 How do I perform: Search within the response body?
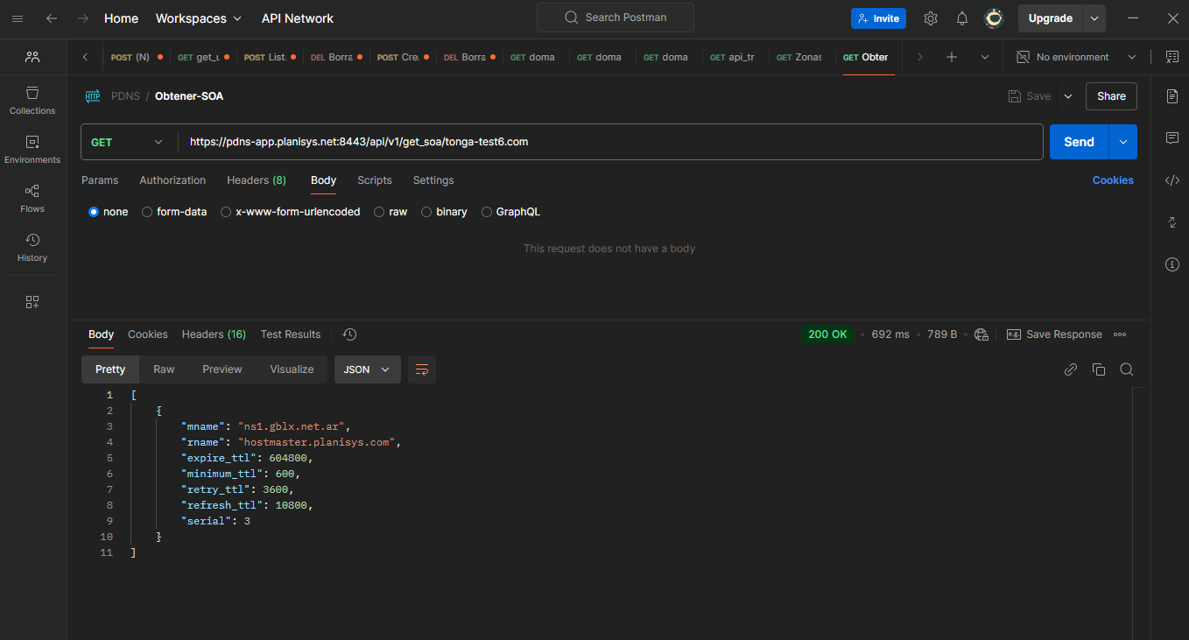pyautogui.click(x=1127, y=369)
